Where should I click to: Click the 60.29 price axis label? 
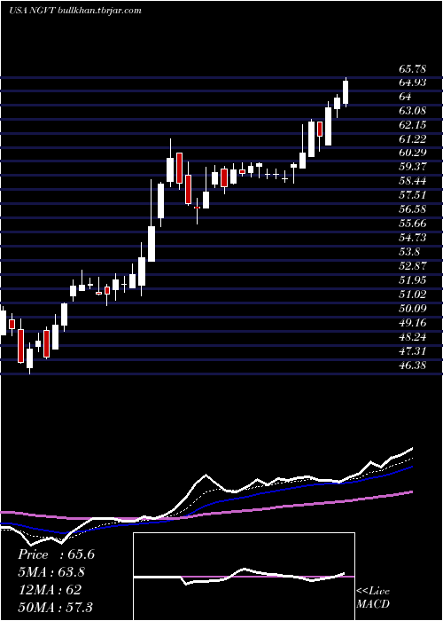[x=413, y=153]
